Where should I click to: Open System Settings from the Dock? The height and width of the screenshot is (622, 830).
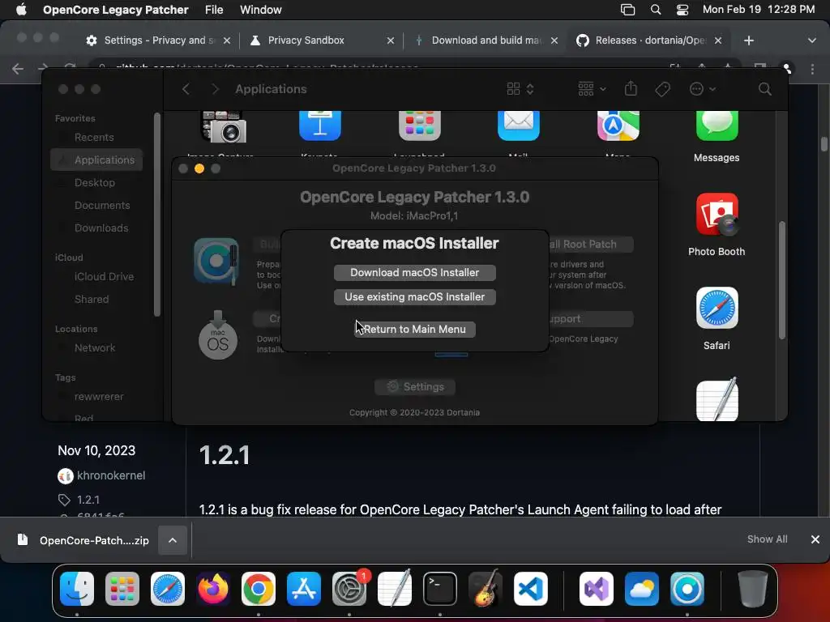click(349, 589)
